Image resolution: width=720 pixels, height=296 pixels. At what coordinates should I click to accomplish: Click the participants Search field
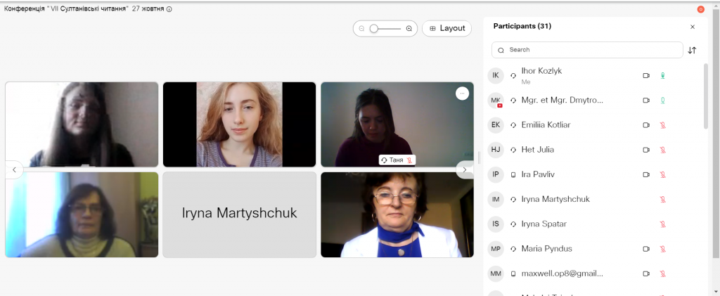click(587, 50)
